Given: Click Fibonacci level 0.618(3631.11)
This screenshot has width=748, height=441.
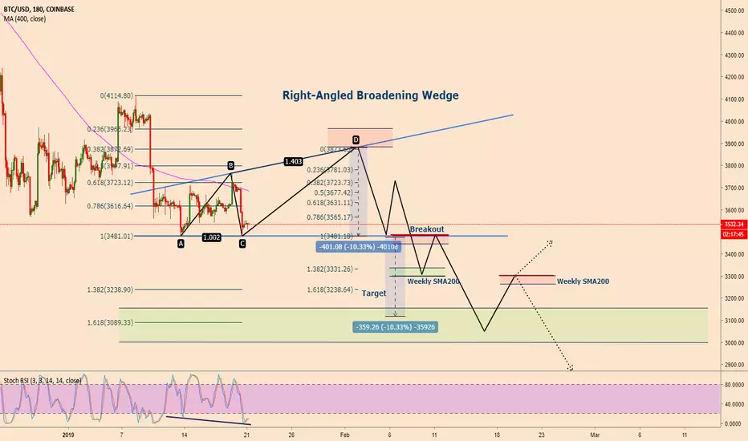Looking at the screenshot, I should (x=330, y=203).
